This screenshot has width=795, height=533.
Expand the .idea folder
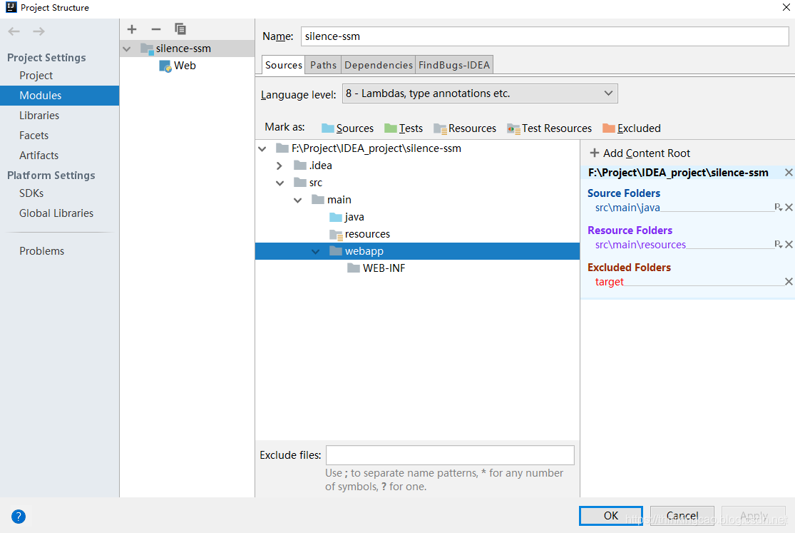point(279,166)
